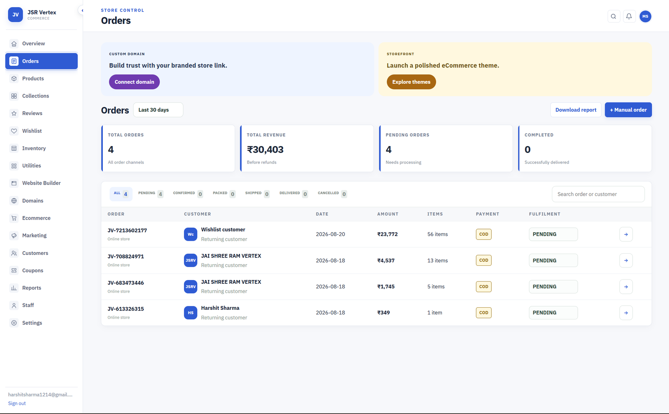The height and width of the screenshot is (414, 669).
Task: Click the Wishlist customer name
Action: click(223, 230)
